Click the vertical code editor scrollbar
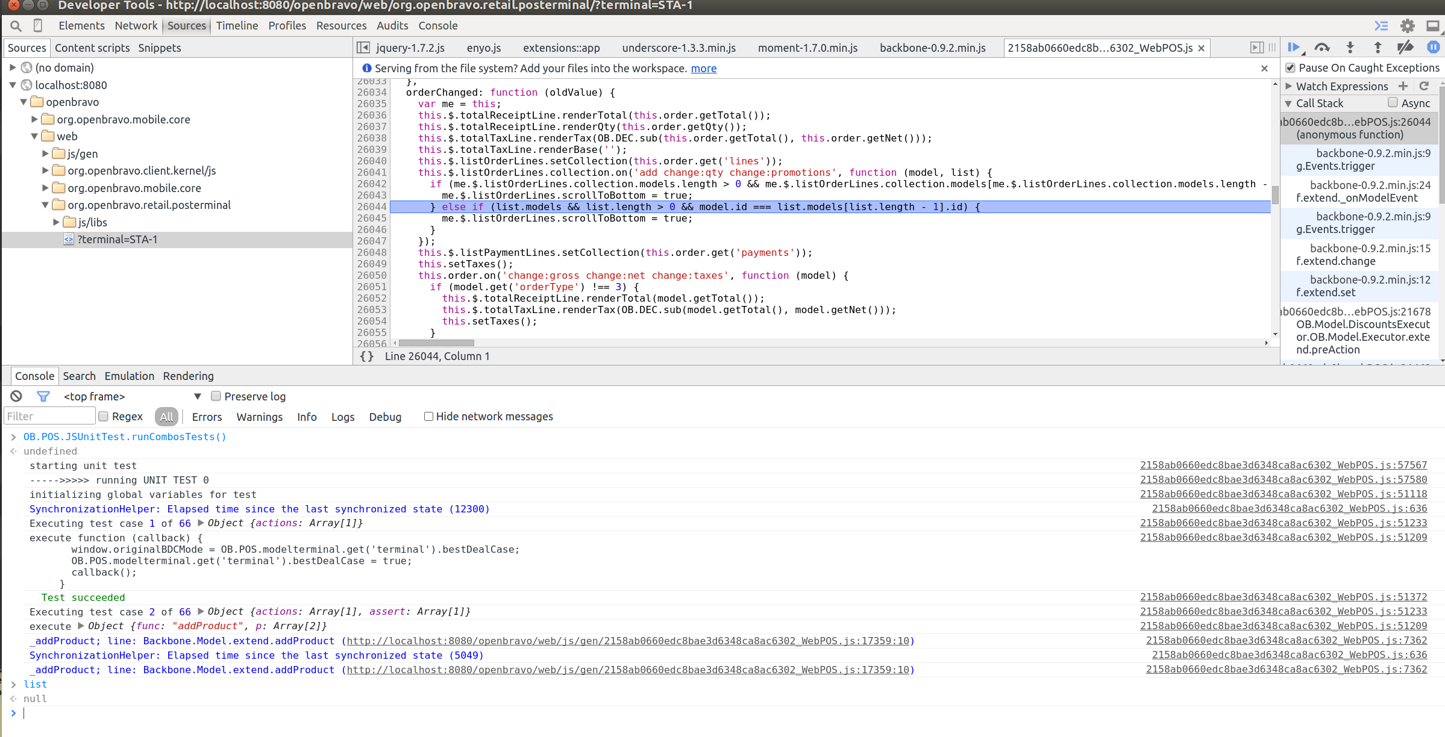The image size is (1445, 737). click(1275, 196)
